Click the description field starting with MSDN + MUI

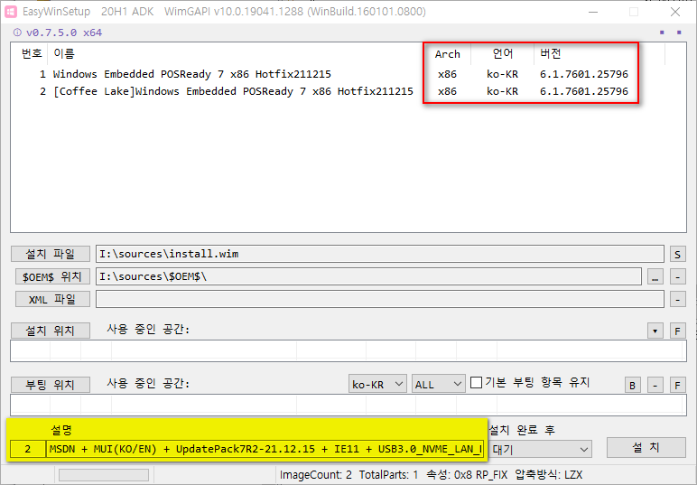pos(265,449)
